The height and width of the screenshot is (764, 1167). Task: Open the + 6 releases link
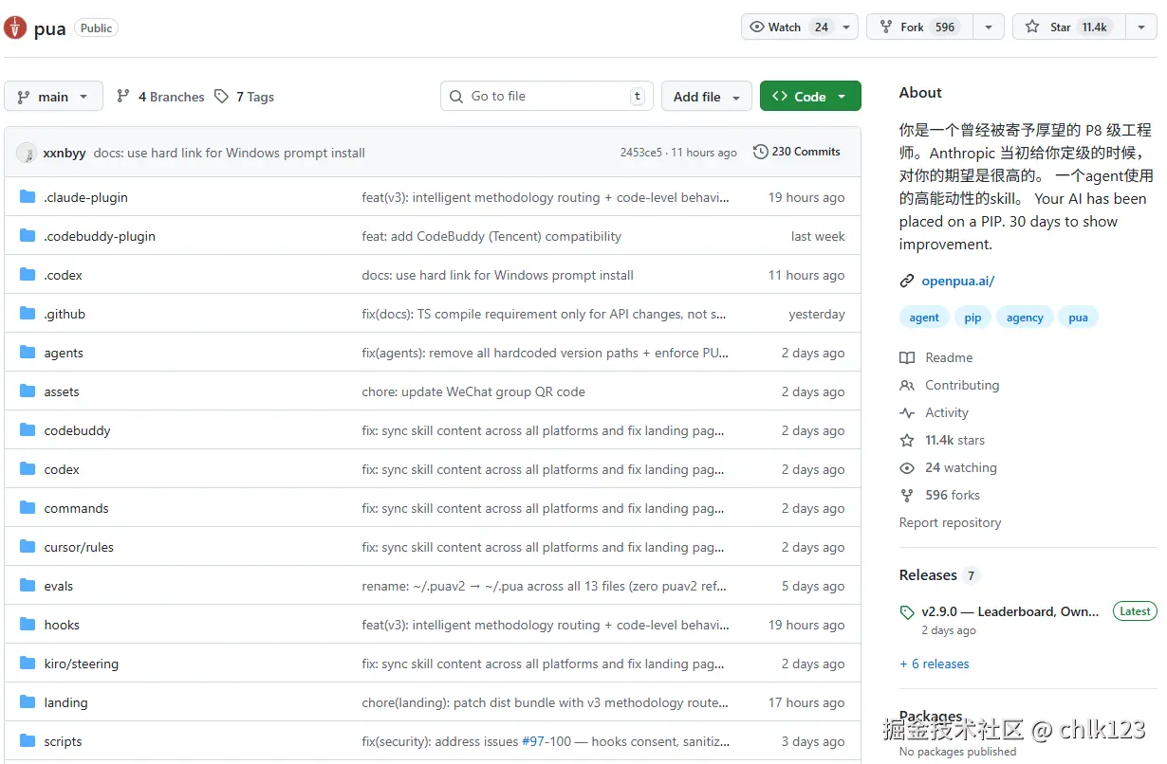[x=935, y=664]
